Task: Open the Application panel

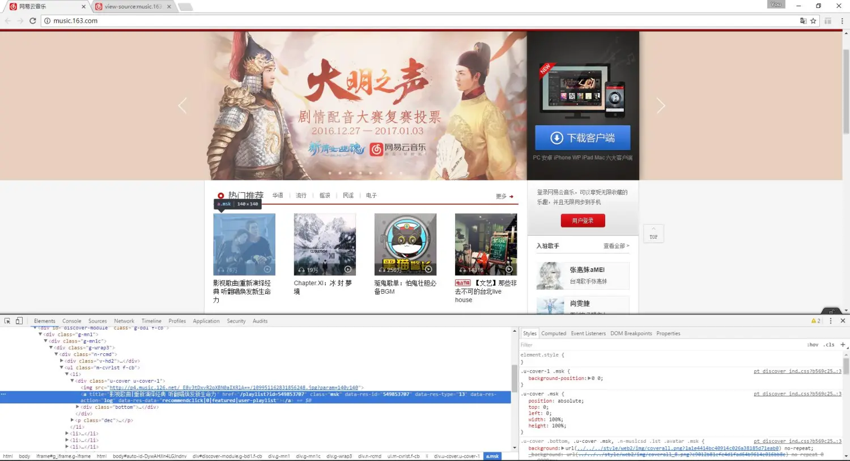Action: pos(206,321)
